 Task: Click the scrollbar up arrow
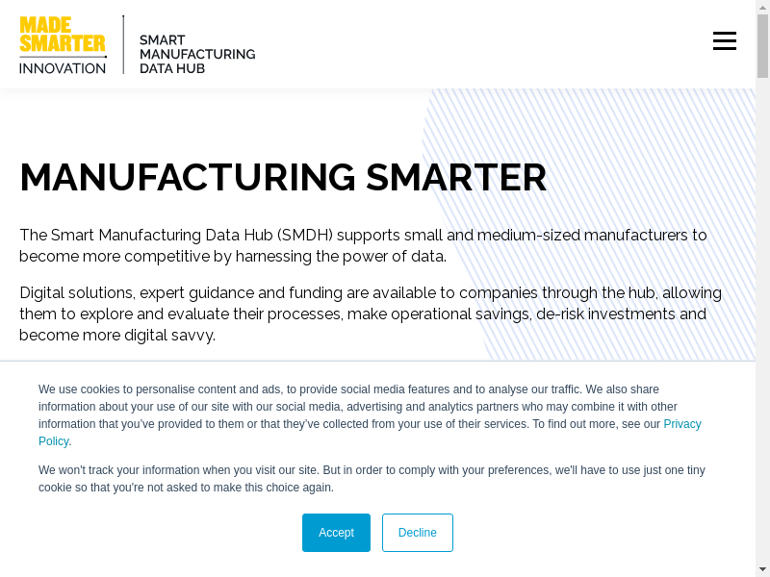(x=762, y=8)
